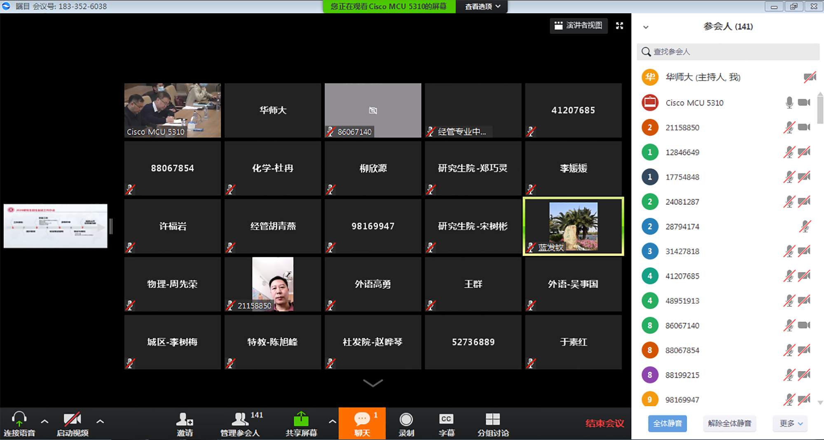Toggle Start Video (启动视频) camera

[72, 420]
